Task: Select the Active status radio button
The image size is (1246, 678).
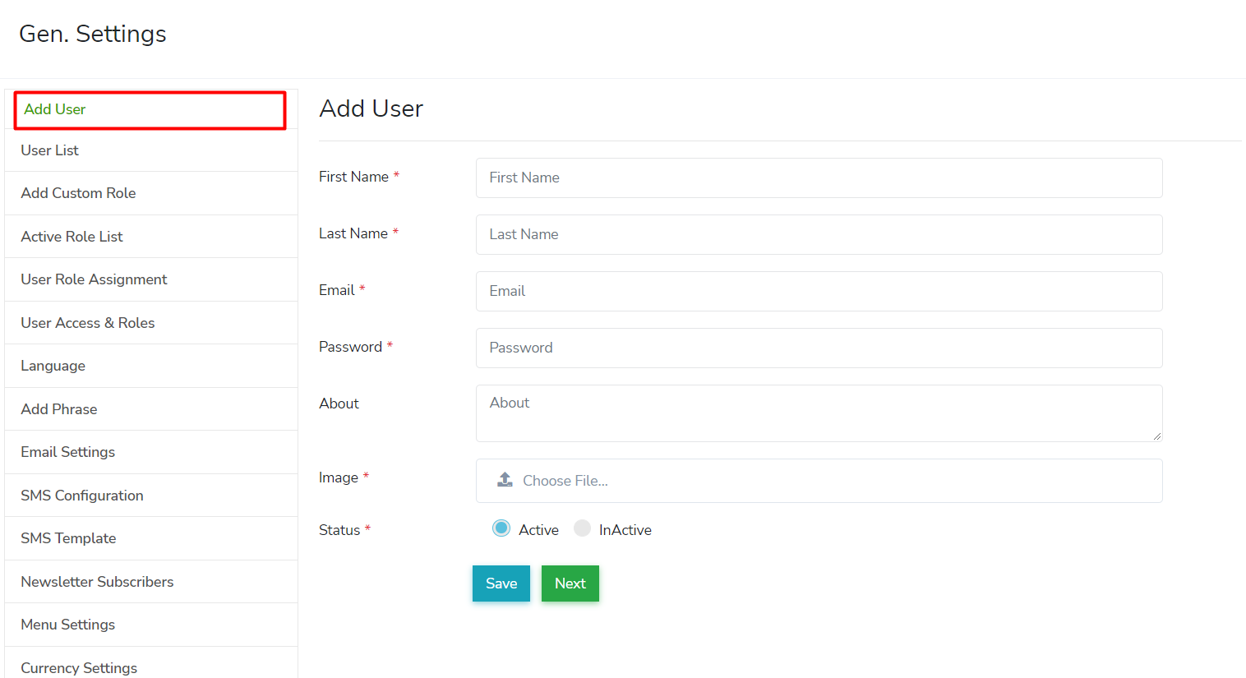Action: click(x=501, y=528)
